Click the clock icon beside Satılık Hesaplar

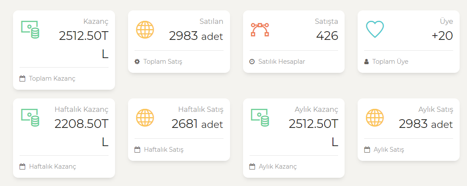coord(252,62)
